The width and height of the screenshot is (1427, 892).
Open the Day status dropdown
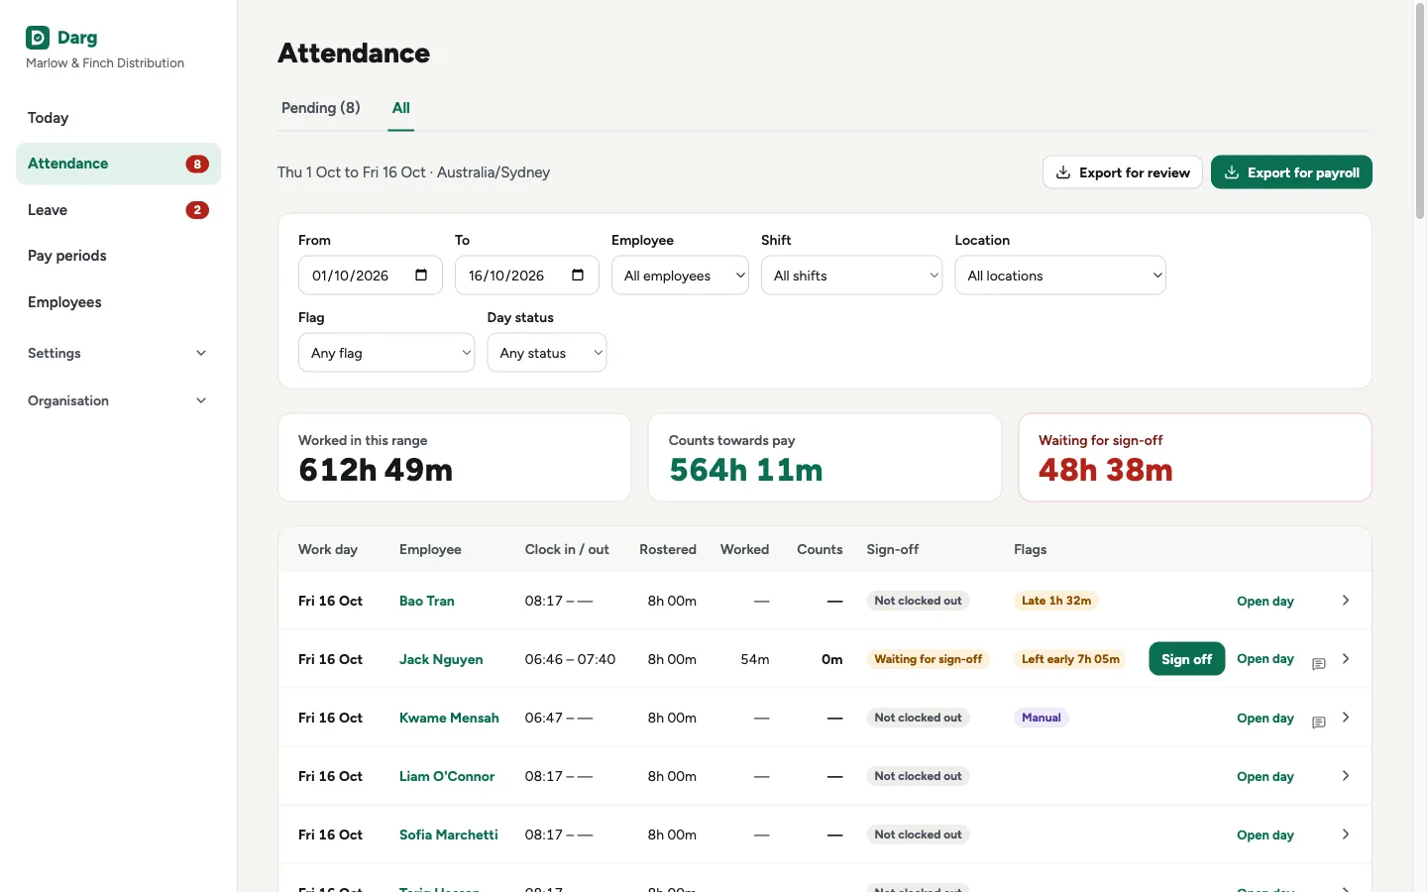pos(547,353)
